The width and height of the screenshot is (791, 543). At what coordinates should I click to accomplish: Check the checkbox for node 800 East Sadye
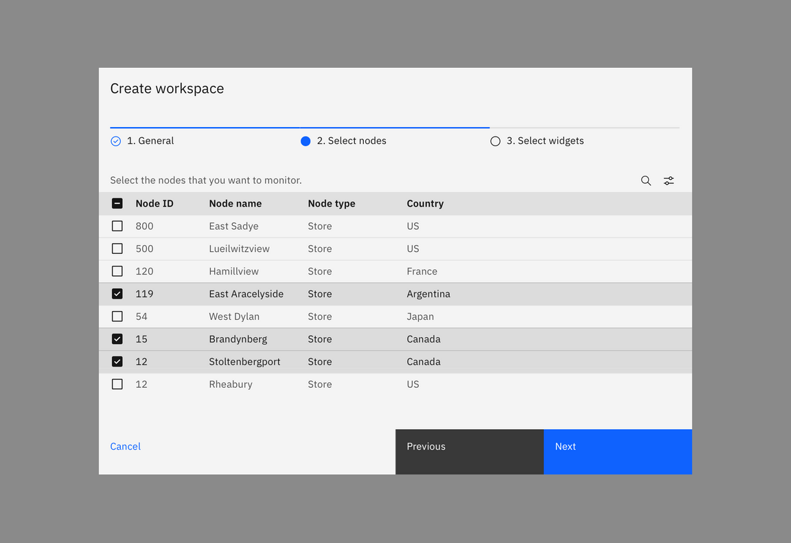[117, 226]
